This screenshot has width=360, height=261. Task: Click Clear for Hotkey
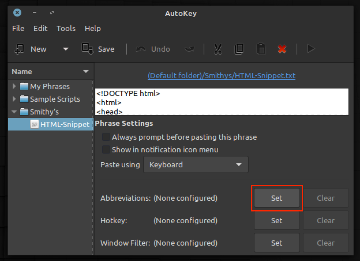click(326, 220)
